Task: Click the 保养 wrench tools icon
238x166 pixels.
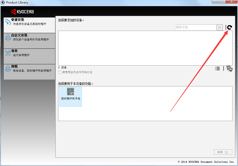Action: pos(8,53)
